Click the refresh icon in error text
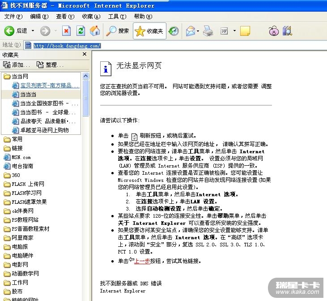This screenshot has width=327, height=301. [134, 137]
